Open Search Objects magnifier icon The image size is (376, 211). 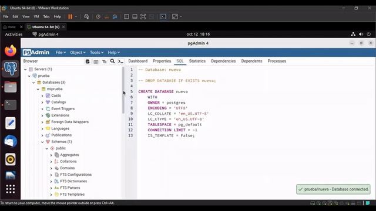coord(112,61)
